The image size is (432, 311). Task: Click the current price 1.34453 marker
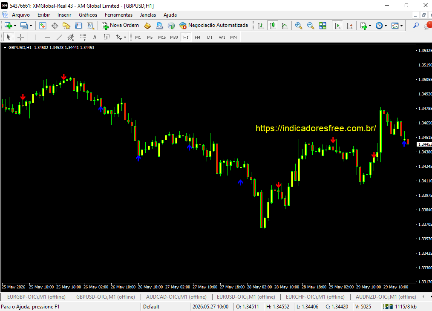(425, 144)
